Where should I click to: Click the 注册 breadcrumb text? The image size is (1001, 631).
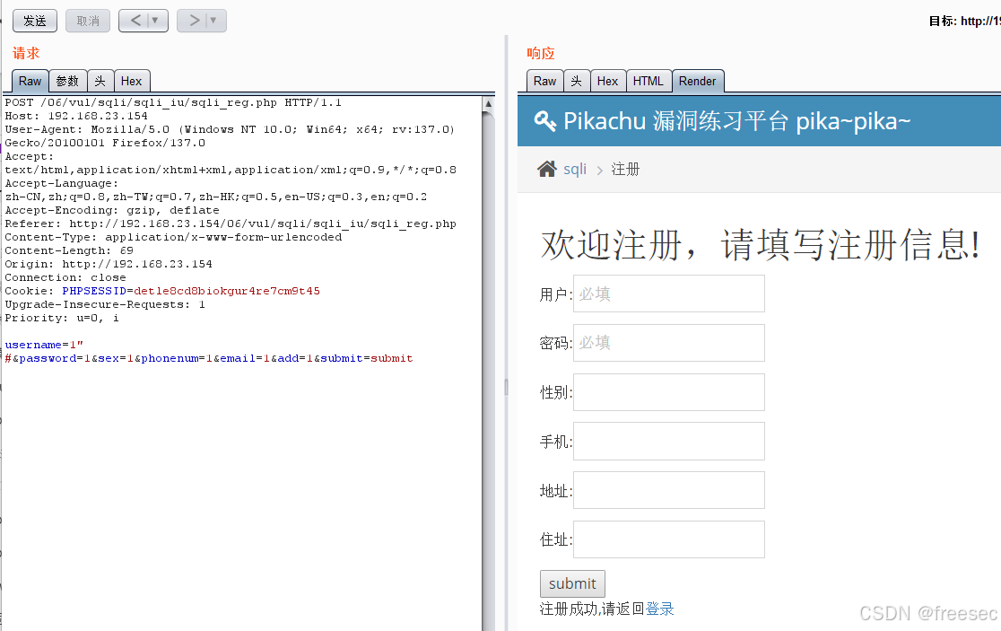click(625, 170)
